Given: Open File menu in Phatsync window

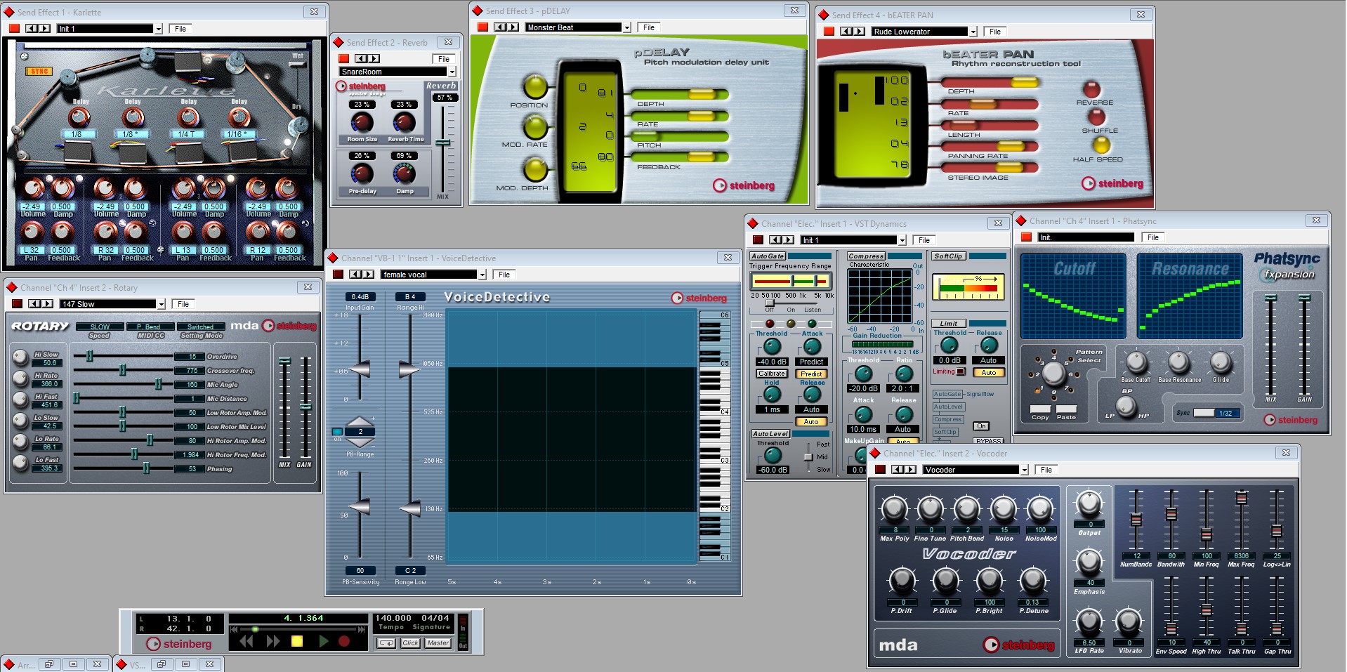Looking at the screenshot, I should pyautogui.click(x=1153, y=237).
